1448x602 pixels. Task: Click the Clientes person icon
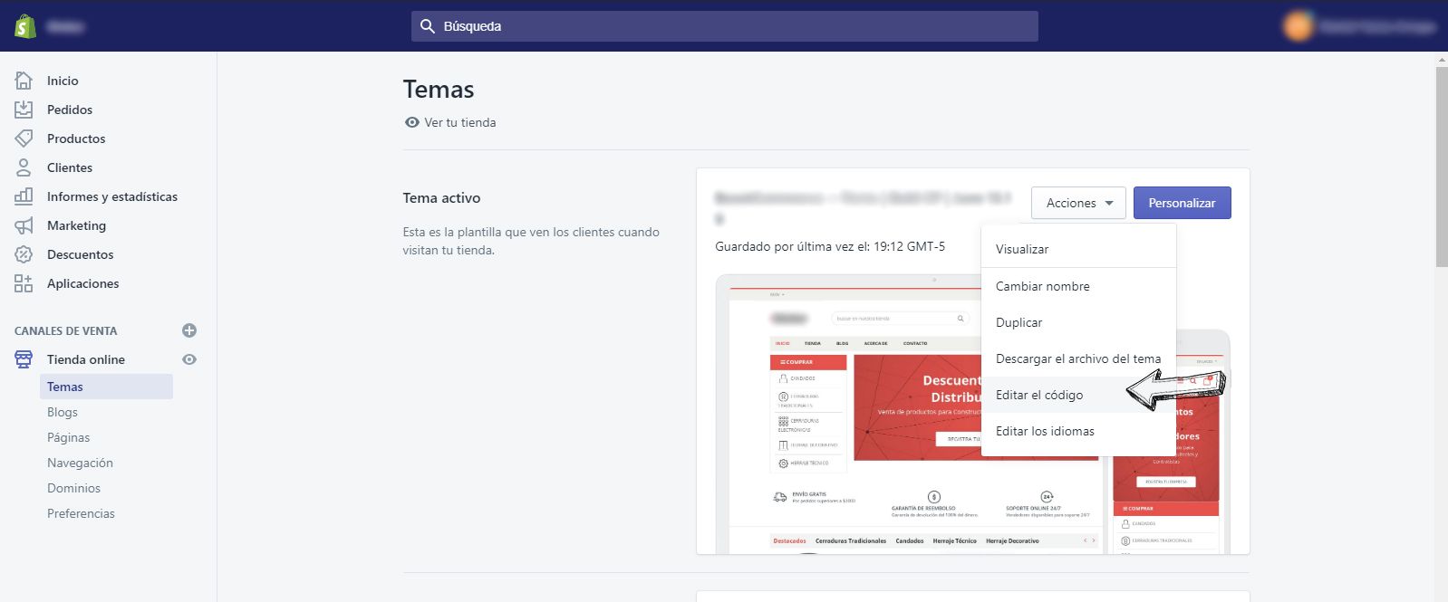(x=24, y=167)
